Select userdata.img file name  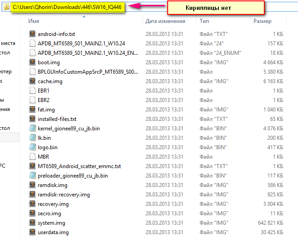pyautogui.click(x=53, y=232)
